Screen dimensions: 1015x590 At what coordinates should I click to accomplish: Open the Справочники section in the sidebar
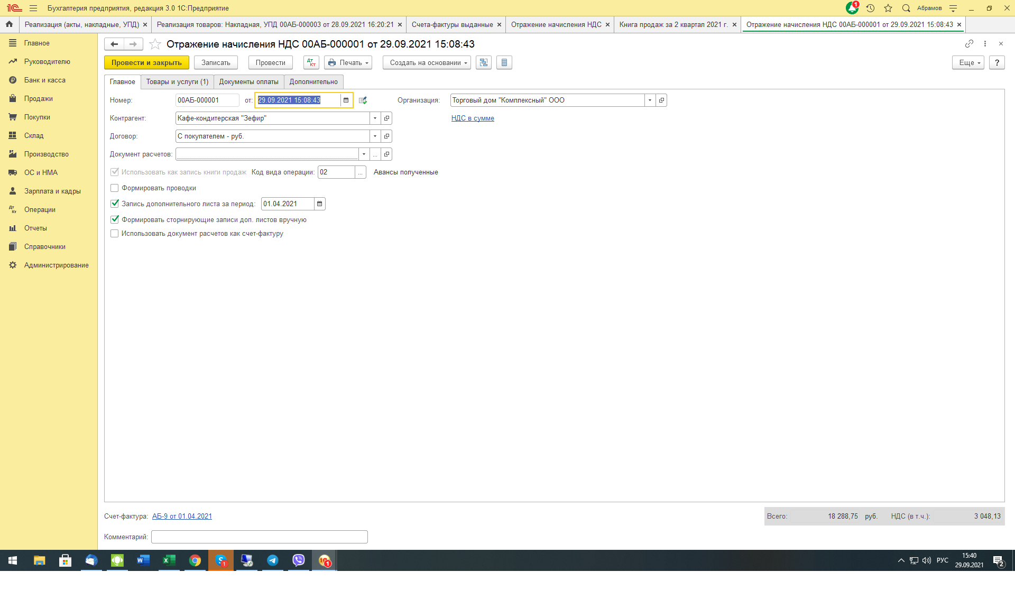[44, 246]
